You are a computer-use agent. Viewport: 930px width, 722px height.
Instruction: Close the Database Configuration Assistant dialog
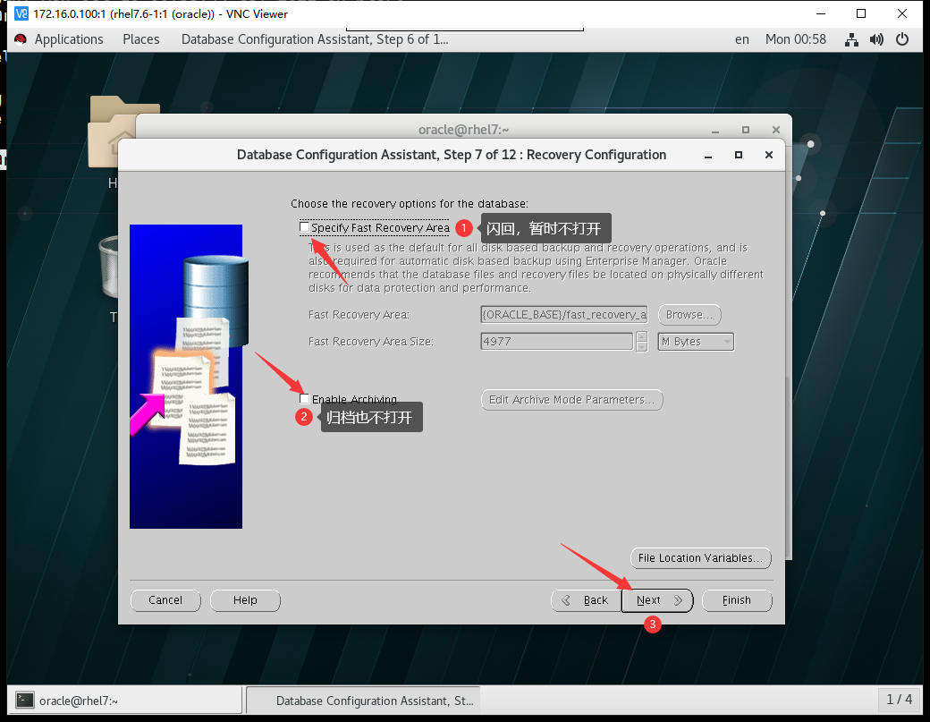pyautogui.click(x=769, y=155)
